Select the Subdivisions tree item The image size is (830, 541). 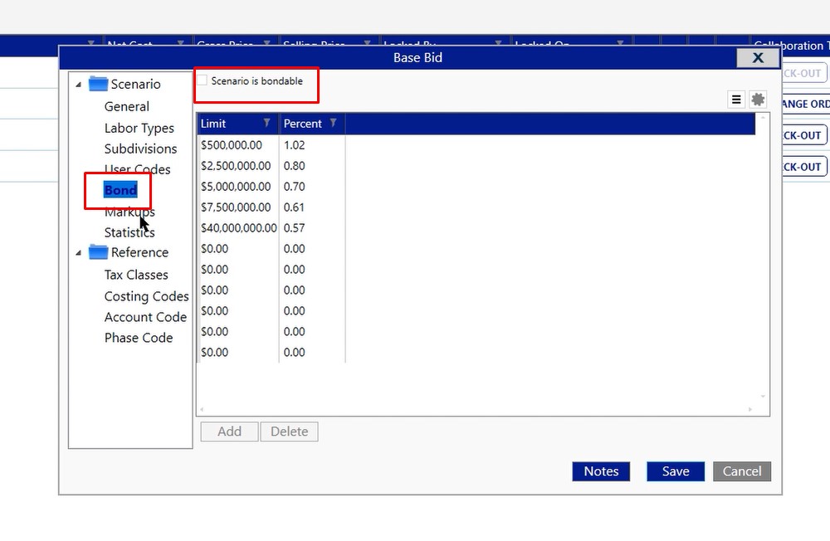coord(140,149)
